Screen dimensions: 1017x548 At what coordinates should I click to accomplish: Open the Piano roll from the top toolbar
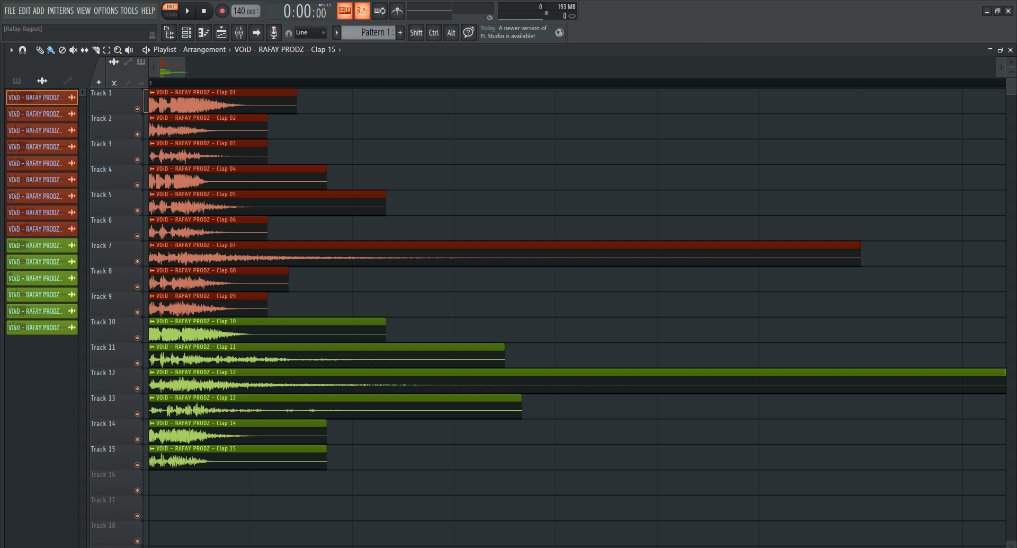(x=203, y=32)
